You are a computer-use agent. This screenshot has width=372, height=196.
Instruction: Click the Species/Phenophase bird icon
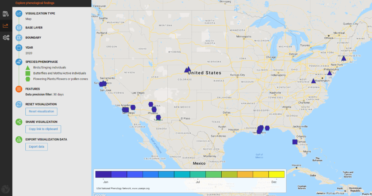pyautogui.click(x=19, y=62)
